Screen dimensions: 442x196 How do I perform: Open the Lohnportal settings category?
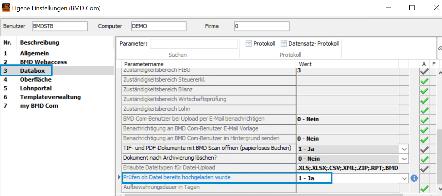[x=36, y=88]
